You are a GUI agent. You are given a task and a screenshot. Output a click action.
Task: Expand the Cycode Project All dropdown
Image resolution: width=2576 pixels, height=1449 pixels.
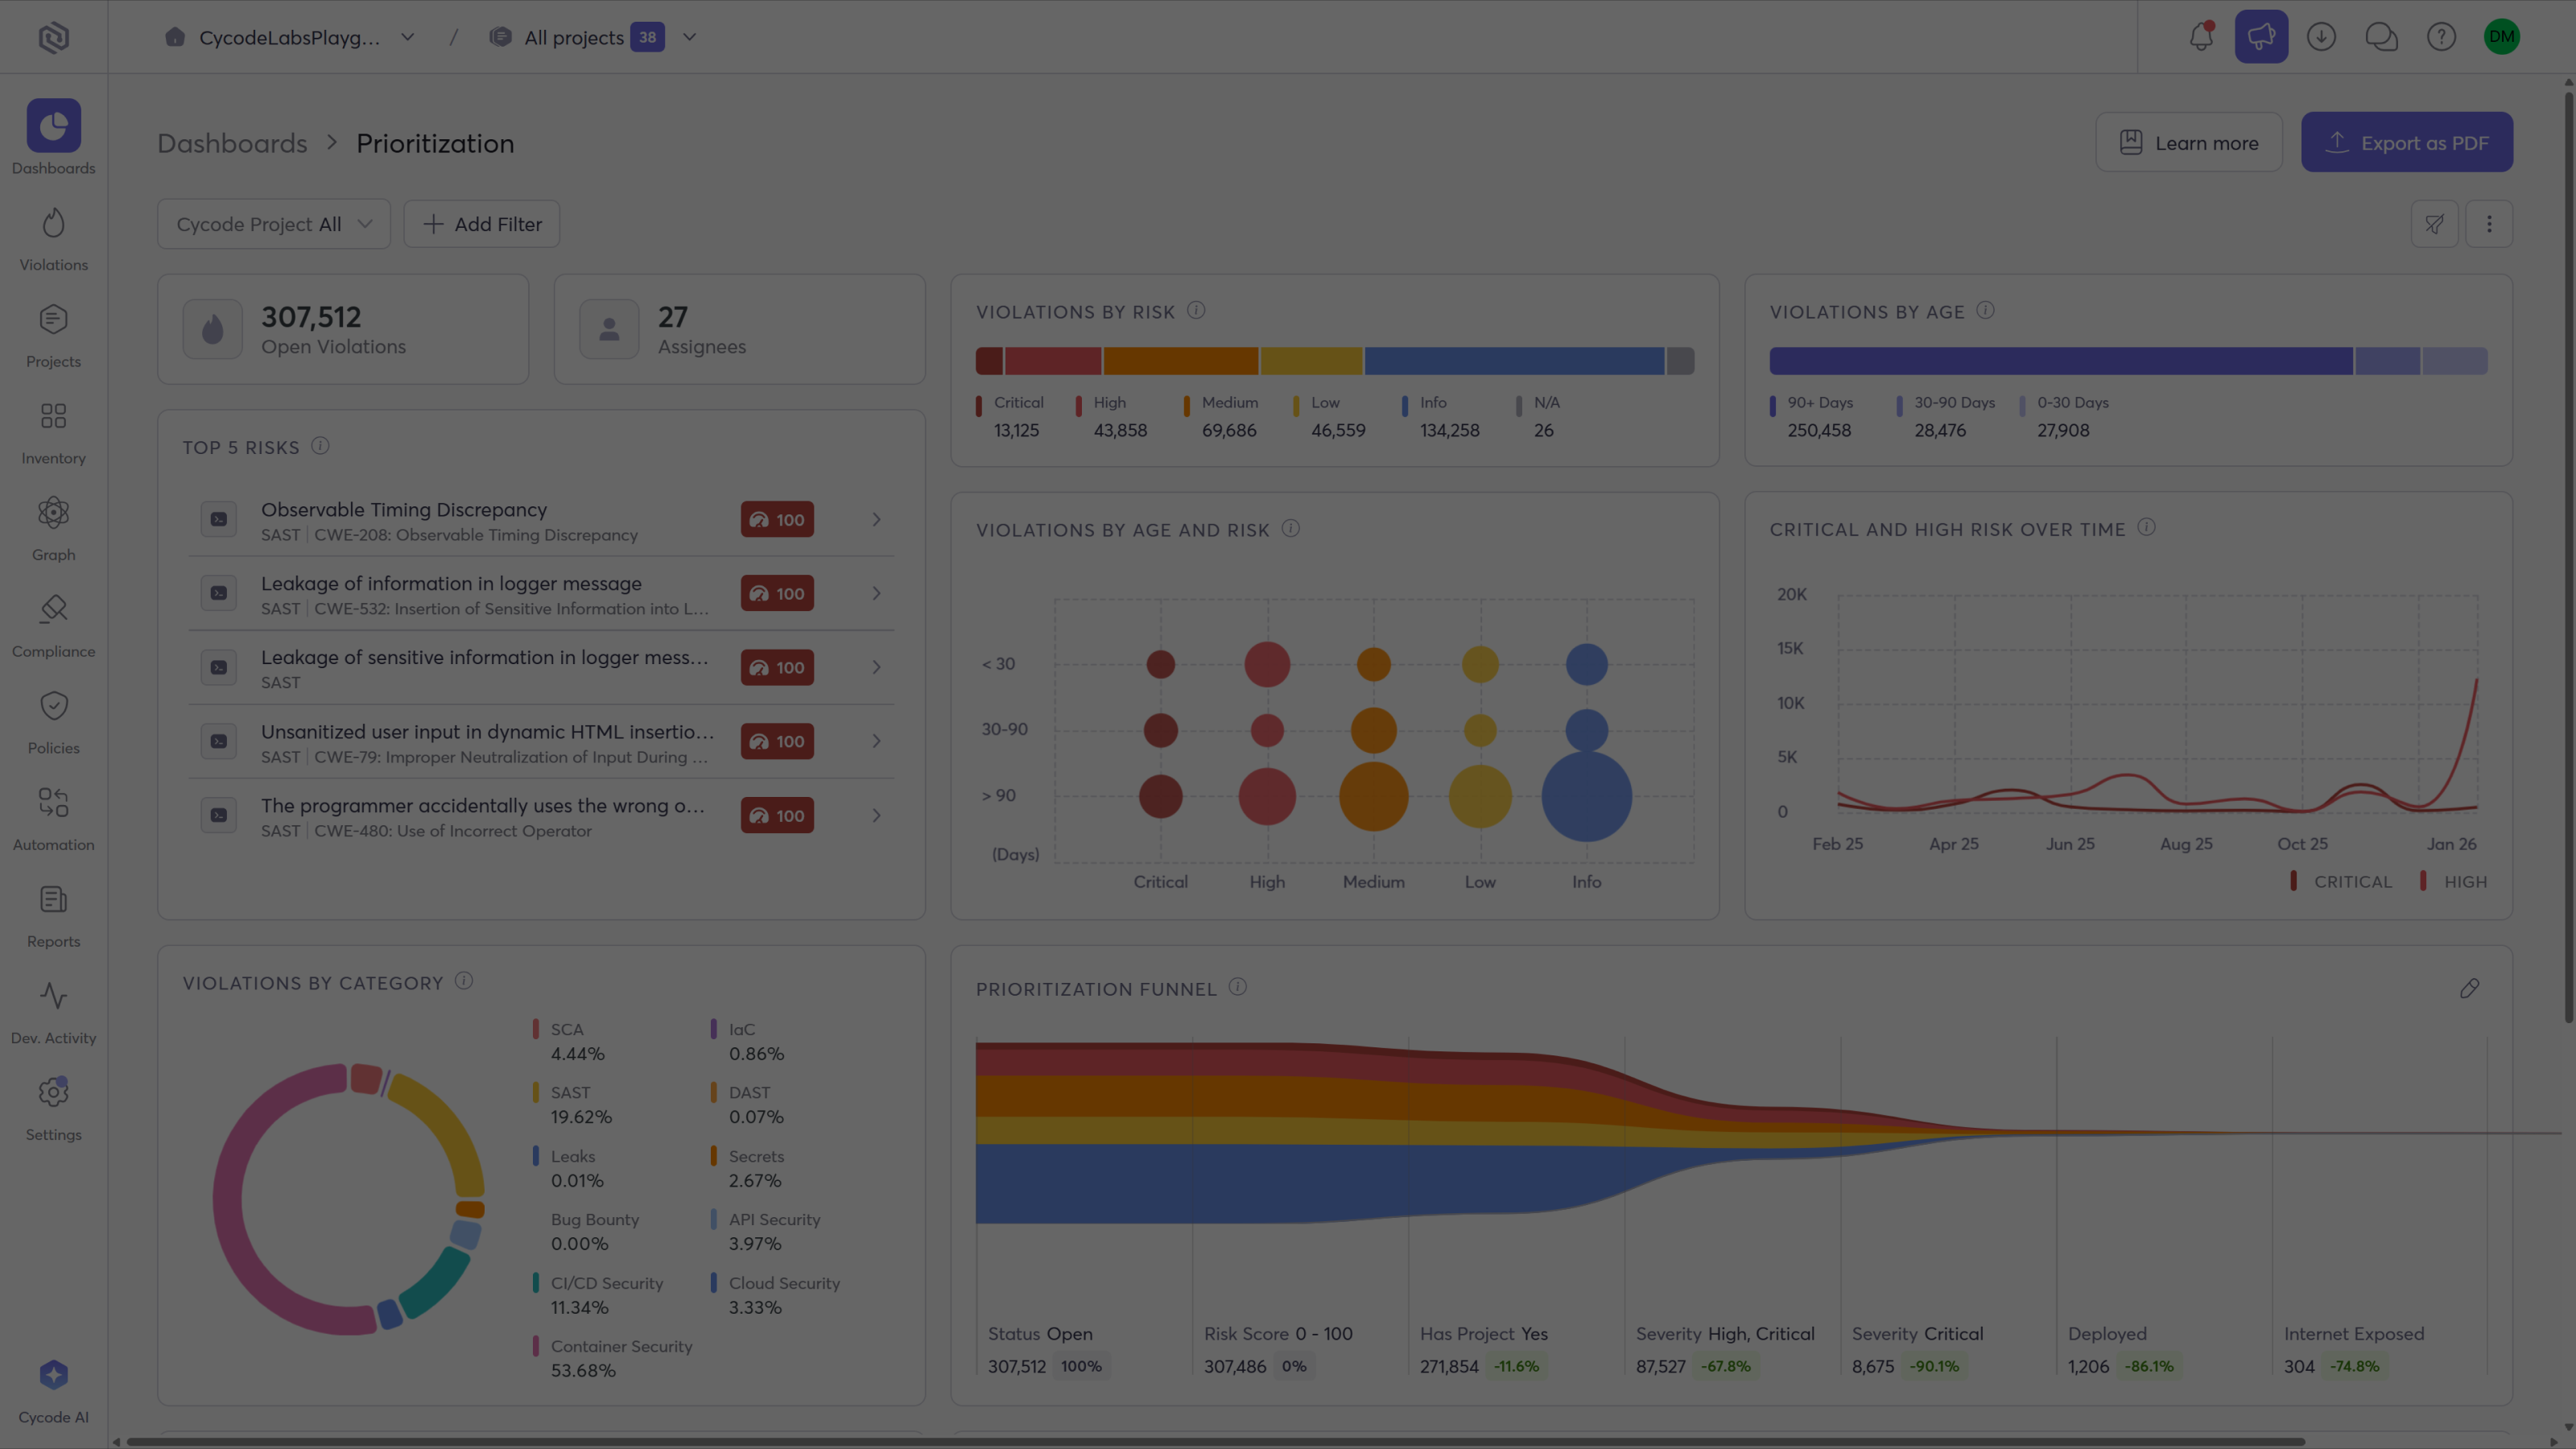coord(273,224)
